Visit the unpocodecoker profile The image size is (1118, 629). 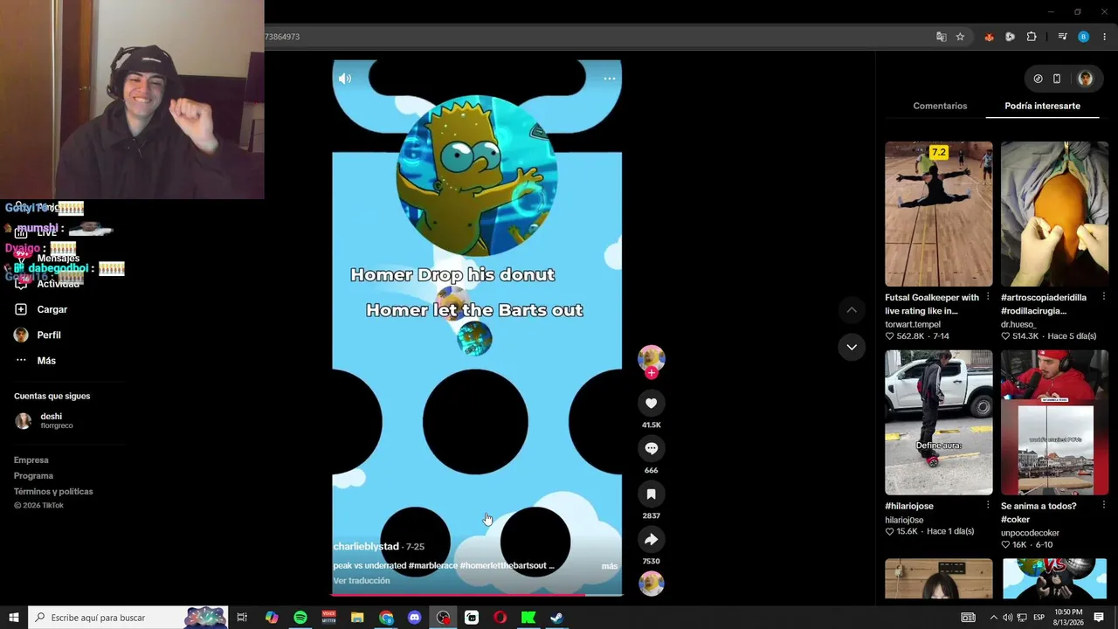click(1030, 533)
